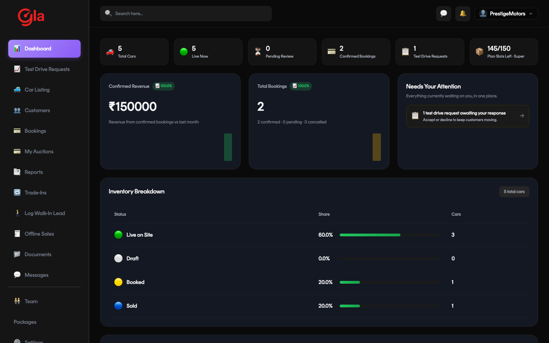Open the Pending Review stat card

(x=282, y=52)
